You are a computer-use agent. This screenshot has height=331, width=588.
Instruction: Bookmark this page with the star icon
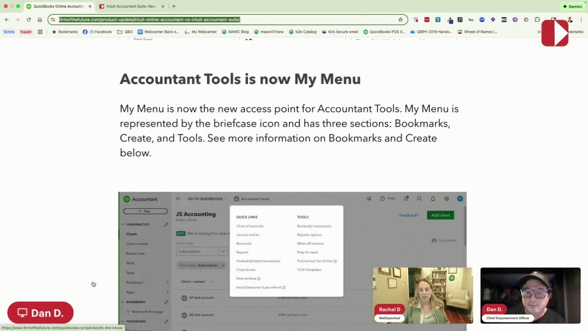click(401, 20)
